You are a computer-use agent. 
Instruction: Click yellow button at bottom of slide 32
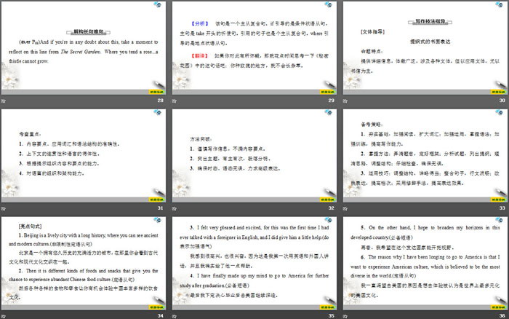click(x=328, y=200)
